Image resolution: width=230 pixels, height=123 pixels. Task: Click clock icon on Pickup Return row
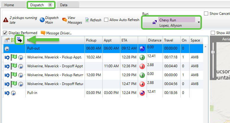(20, 75)
